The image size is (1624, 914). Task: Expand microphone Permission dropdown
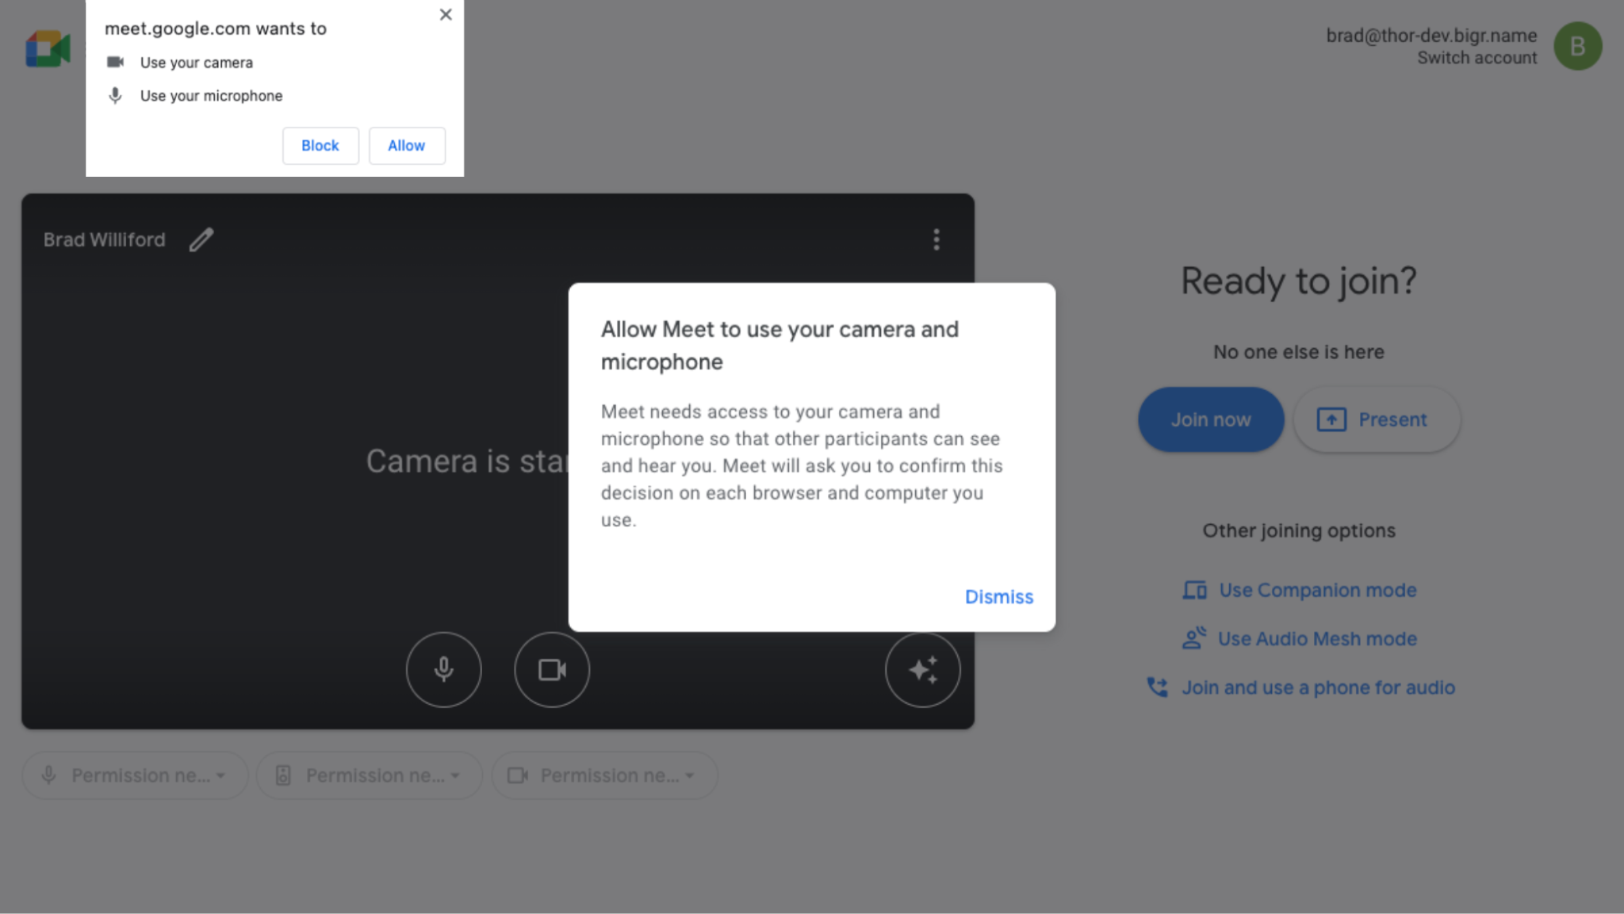[x=224, y=774]
